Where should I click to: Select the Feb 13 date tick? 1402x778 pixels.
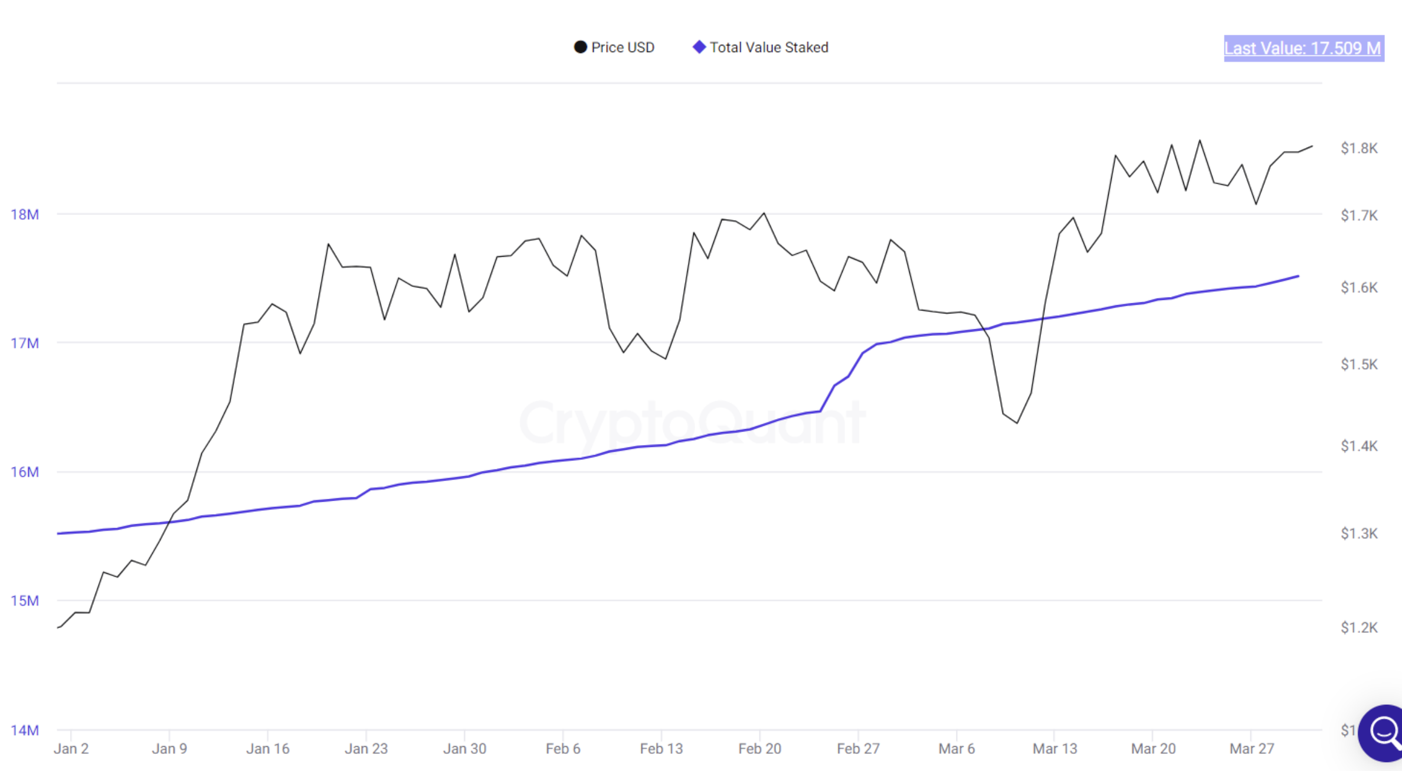(661, 748)
